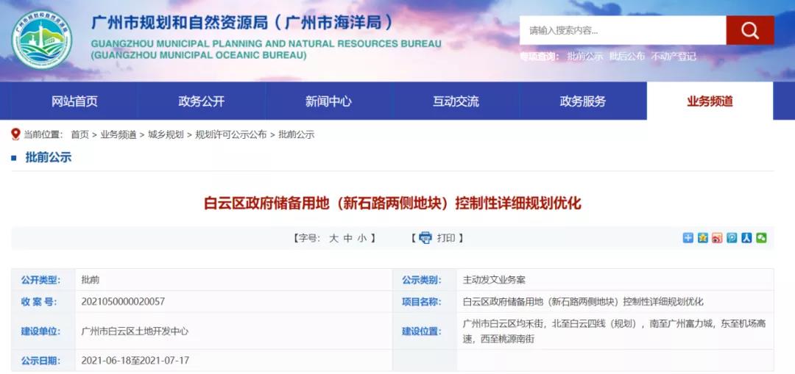
Task: Click the printer icon
Action: pyautogui.click(x=425, y=237)
